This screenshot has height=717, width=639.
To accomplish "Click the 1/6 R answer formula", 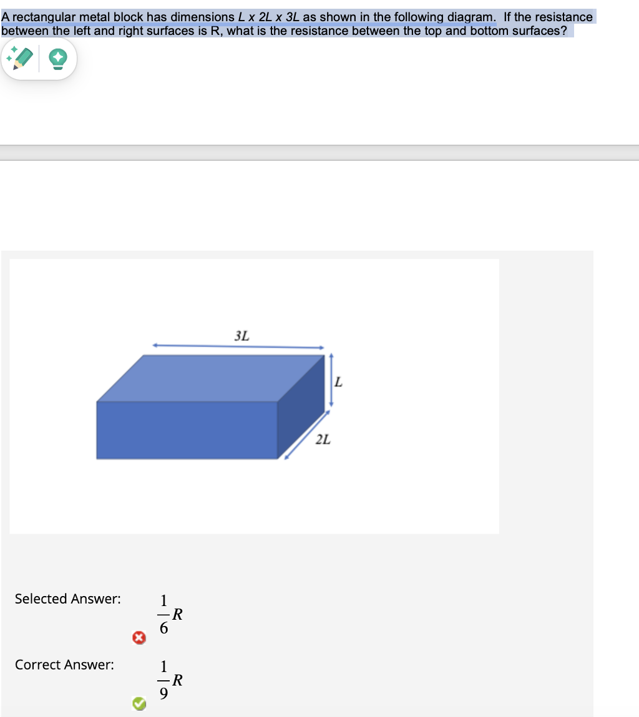I will 168,614.
